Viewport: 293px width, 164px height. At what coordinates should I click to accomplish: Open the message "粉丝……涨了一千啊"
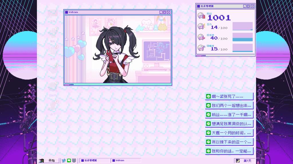[x=229, y=115]
